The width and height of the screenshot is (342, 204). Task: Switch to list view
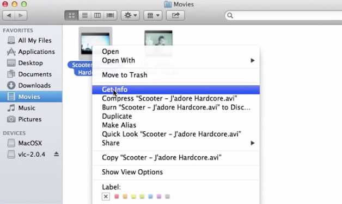[84, 15]
